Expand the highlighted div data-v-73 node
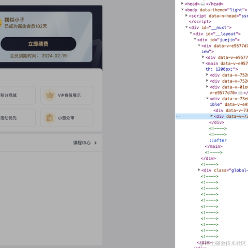This screenshot has height=248, width=248. click(x=211, y=116)
